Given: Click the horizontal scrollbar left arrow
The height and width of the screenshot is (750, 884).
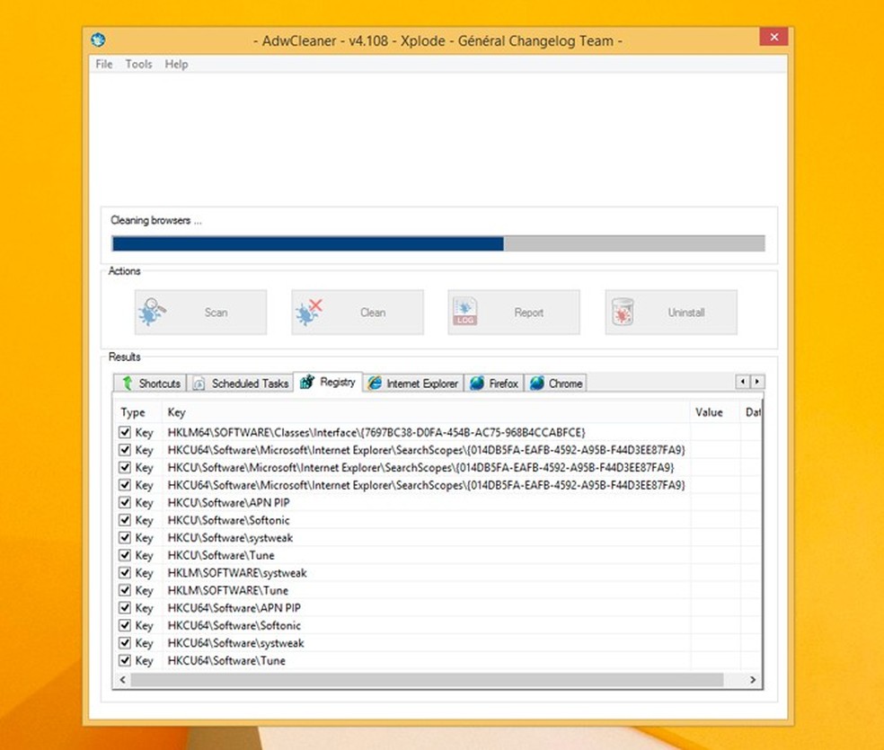Looking at the screenshot, I should pos(122,680).
